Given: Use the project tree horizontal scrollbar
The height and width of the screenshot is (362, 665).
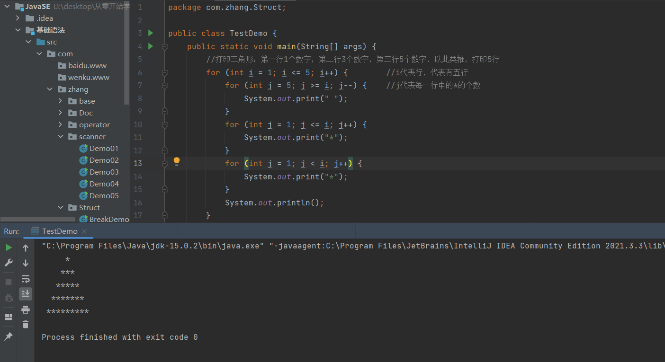Looking at the screenshot, I should 38,219.
